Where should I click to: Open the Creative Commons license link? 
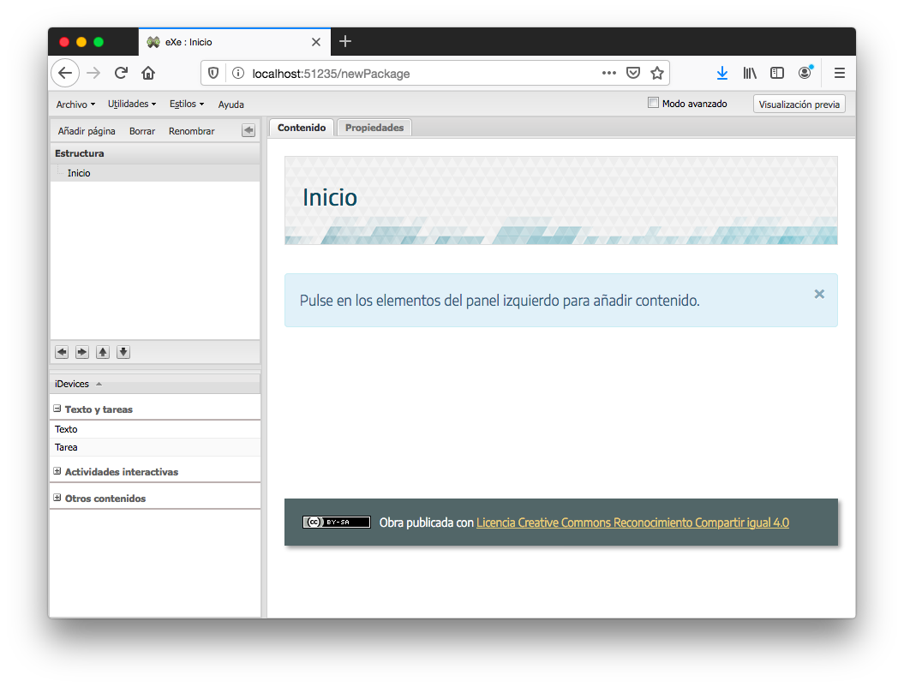(x=632, y=523)
